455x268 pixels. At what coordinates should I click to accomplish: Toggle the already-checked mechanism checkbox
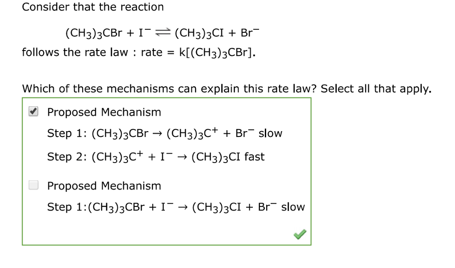[33, 111]
